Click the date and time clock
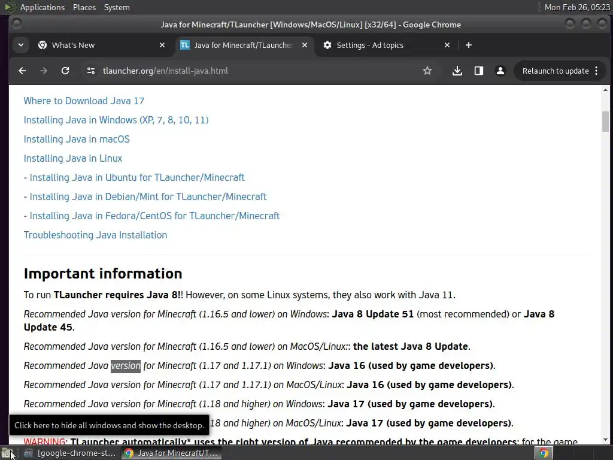 coord(577,7)
